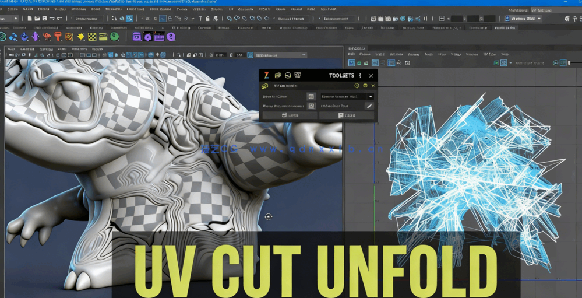Click the T-shaped icon in top toolbar
This screenshot has width=582, height=298.
click(200, 19)
